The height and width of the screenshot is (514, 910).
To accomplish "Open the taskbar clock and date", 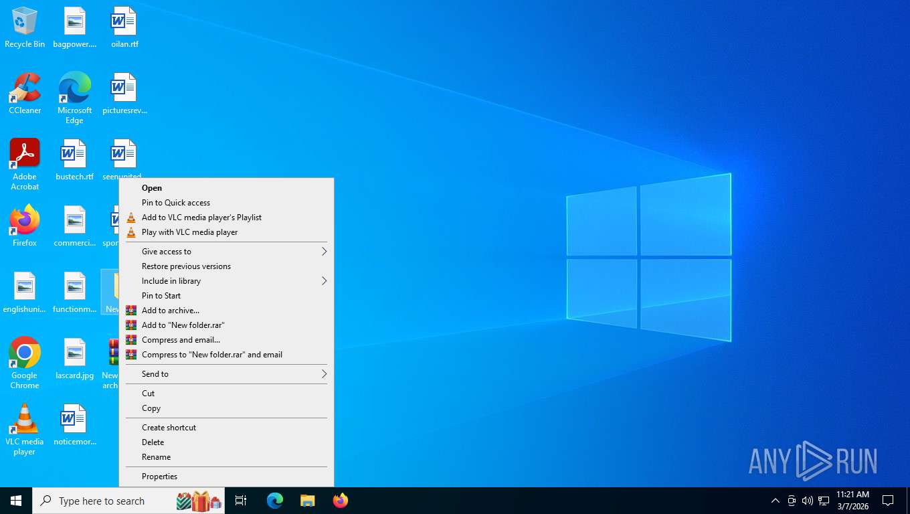I will click(852, 501).
